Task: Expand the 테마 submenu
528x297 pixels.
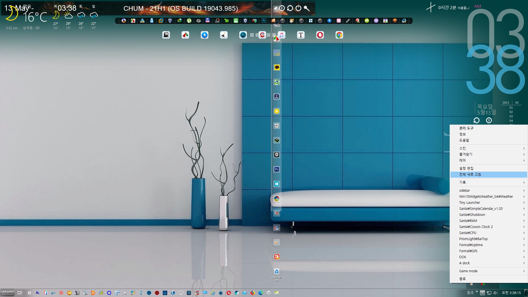Action: coord(489,160)
